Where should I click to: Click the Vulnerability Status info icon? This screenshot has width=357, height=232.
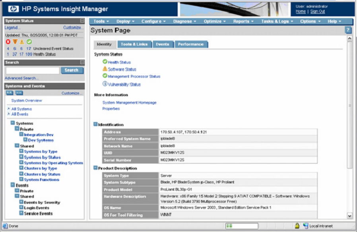click(105, 84)
